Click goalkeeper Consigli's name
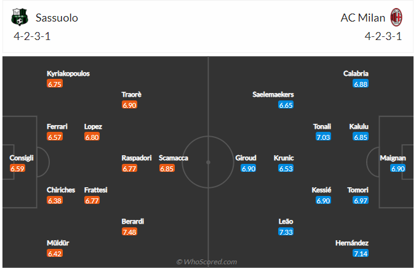The height and width of the screenshot is (268, 416). tap(22, 158)
